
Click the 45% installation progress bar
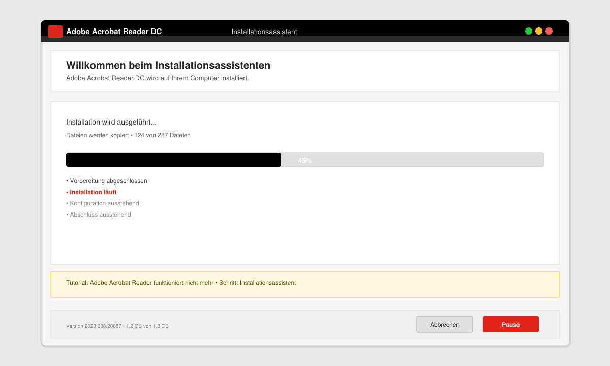coord(305,160)
